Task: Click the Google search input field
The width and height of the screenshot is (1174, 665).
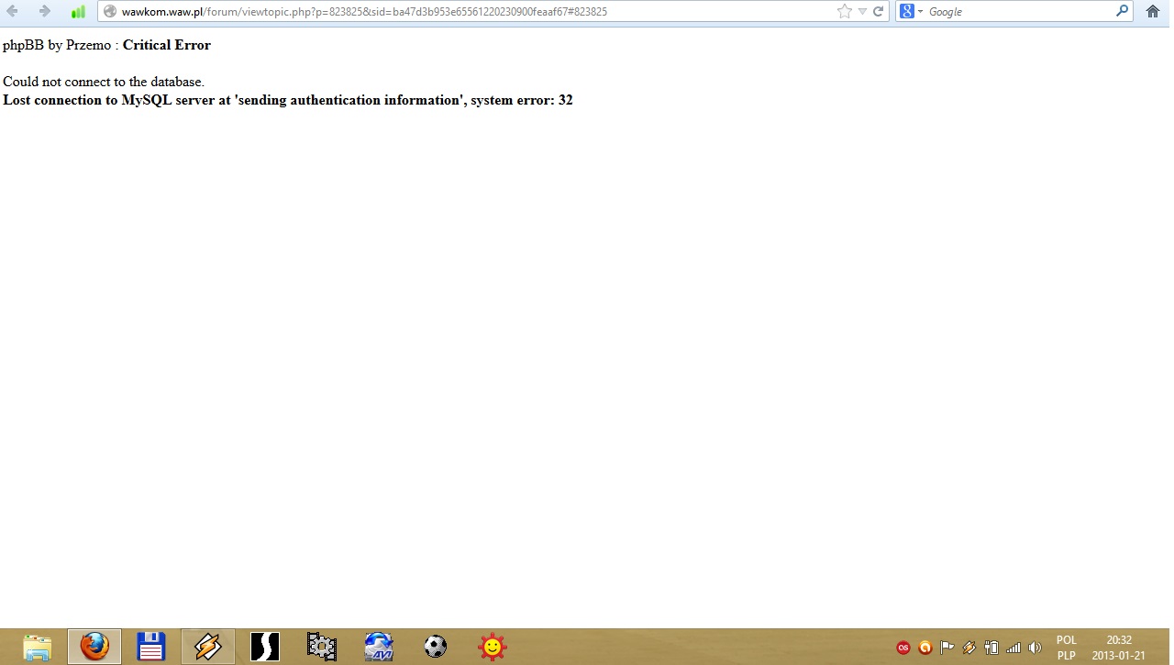Action: 1018,12
